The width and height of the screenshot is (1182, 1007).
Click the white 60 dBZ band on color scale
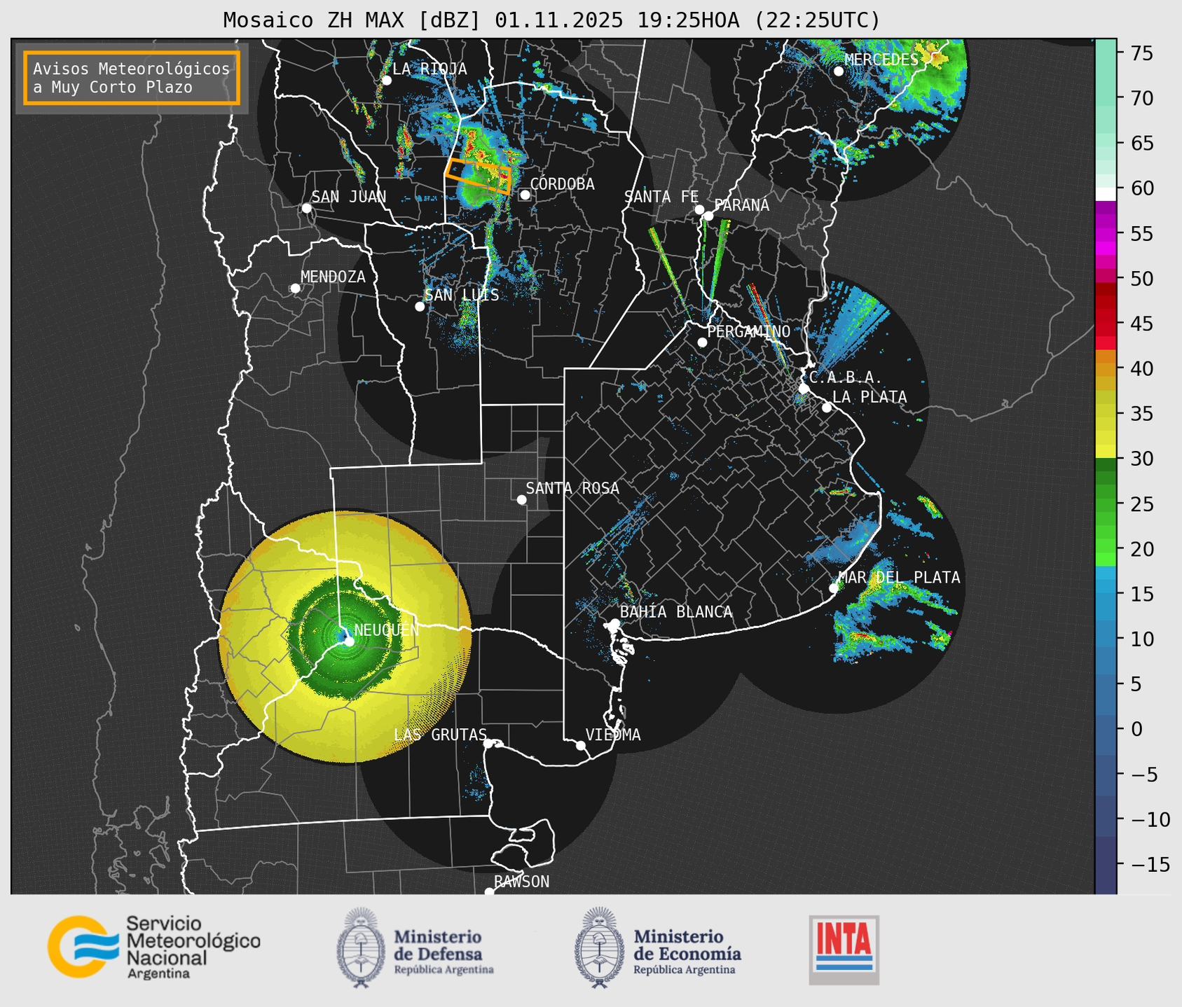pos(1105,193)
